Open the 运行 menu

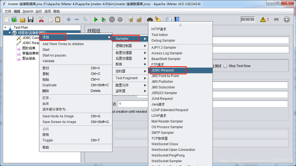click(x=38, y=11)
